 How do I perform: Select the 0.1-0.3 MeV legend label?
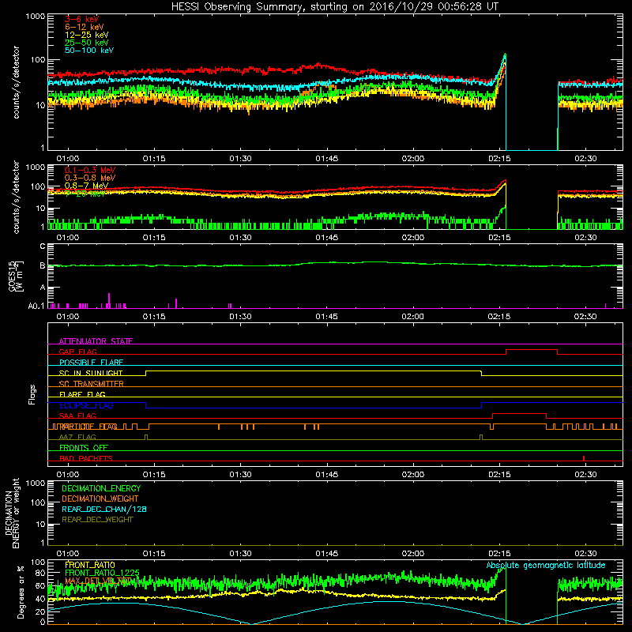click(x=90, y=170)
